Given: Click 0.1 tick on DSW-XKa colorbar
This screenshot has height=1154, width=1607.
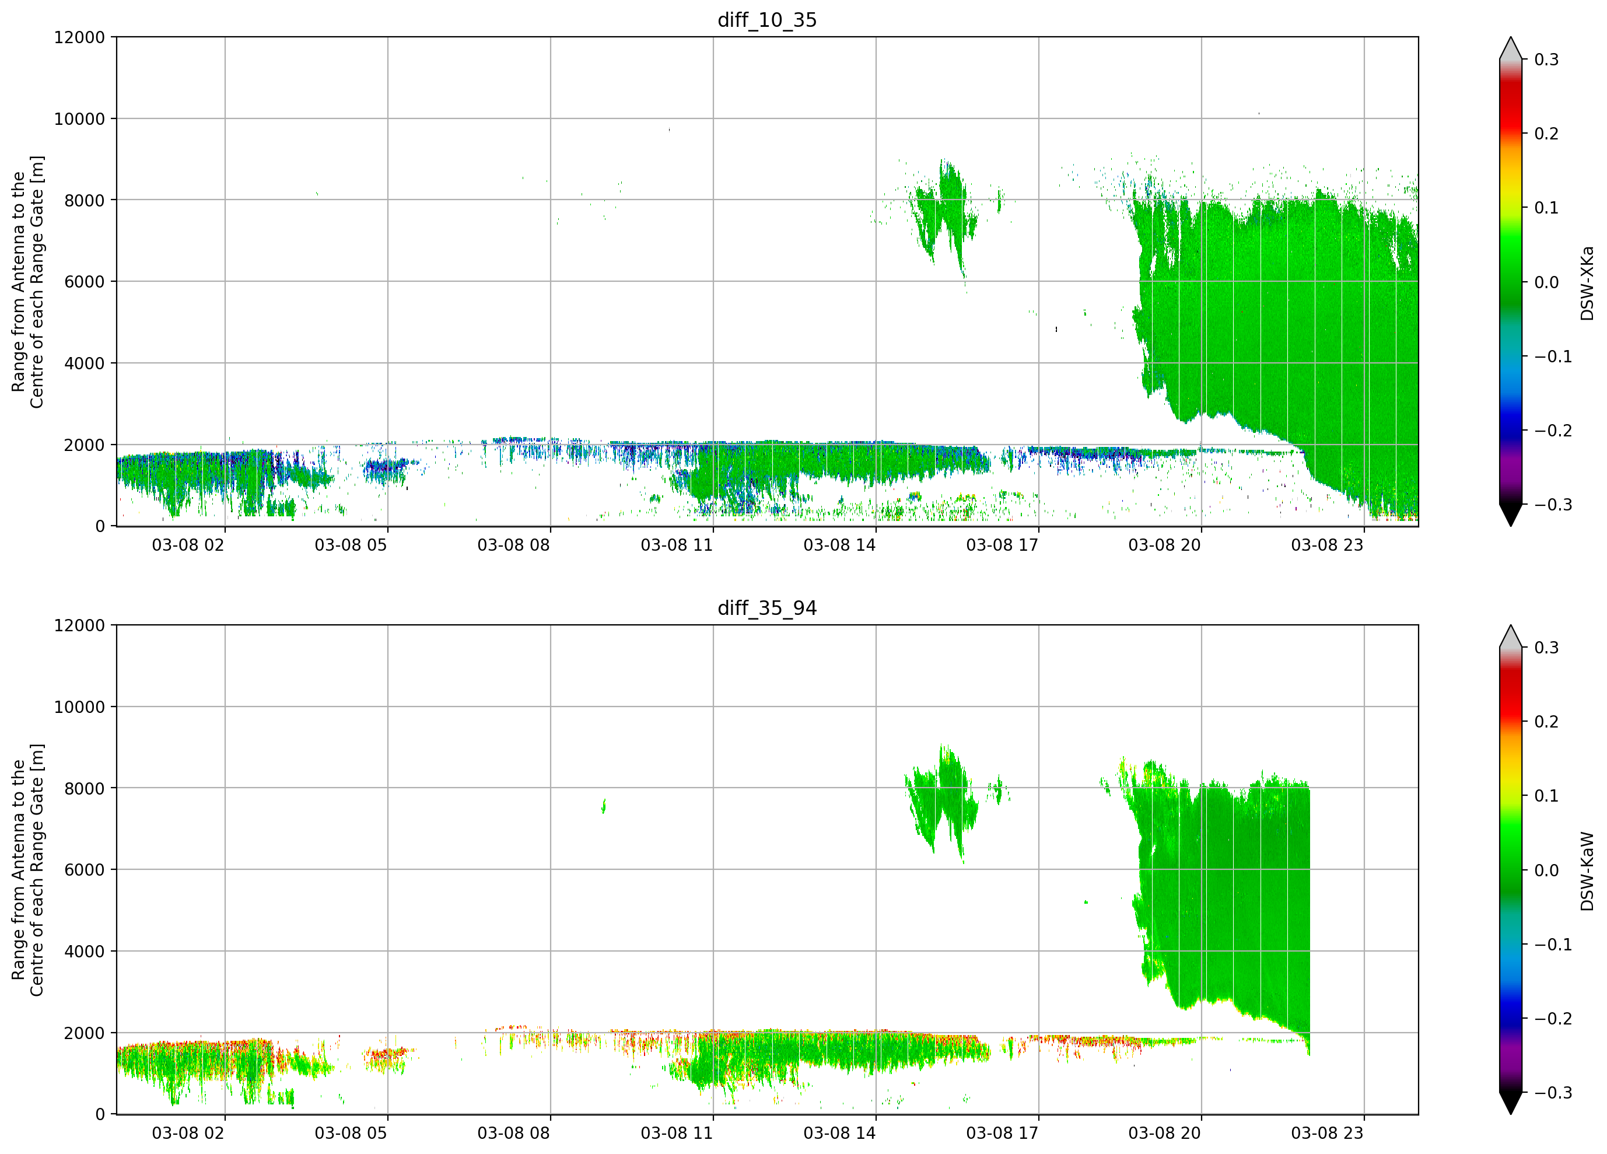Looking at the screenshot, I should click(x=1546, y=208).
